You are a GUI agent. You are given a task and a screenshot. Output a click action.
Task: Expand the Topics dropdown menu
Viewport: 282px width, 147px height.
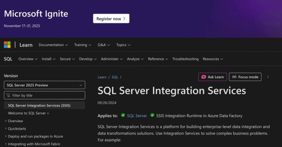click(123, 45)
